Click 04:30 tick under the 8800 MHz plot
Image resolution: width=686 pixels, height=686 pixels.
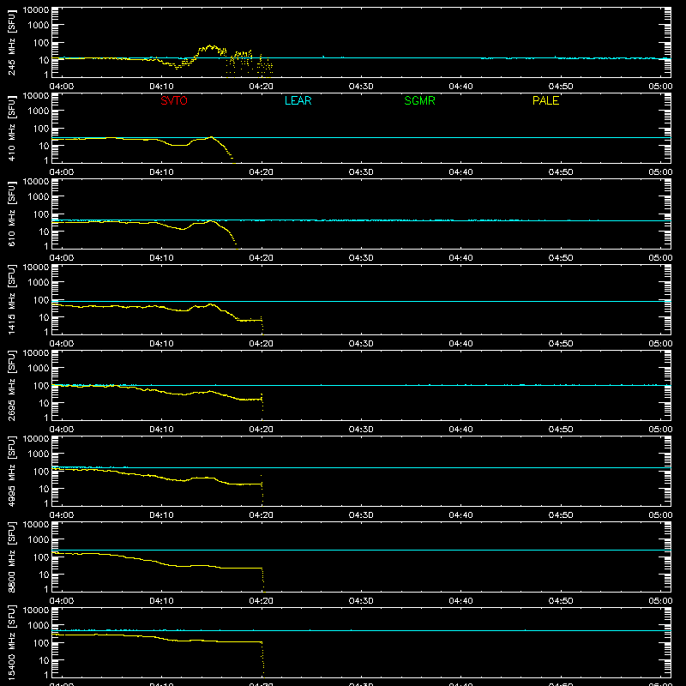pyautogui.click(x=361, y=601)
